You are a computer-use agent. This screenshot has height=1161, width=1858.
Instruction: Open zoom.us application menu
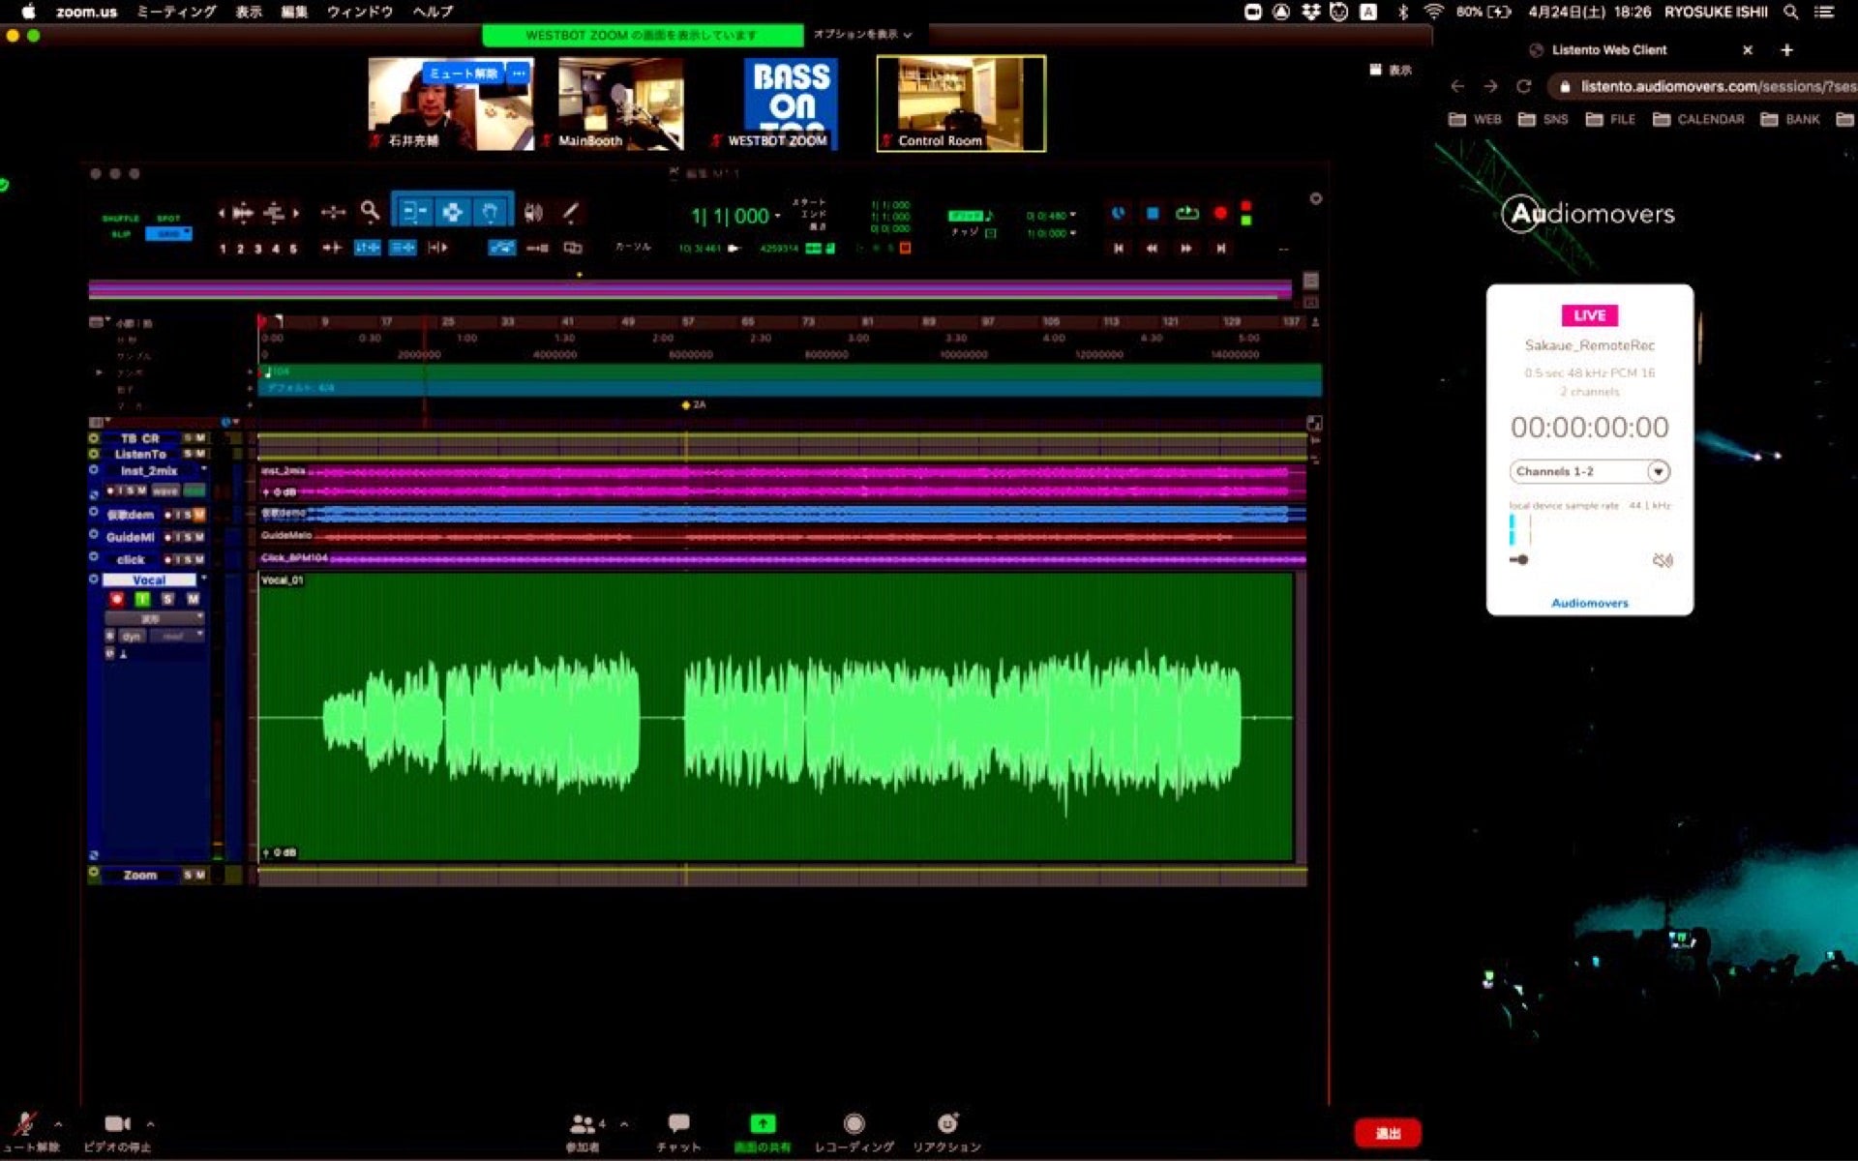(86, 12)
